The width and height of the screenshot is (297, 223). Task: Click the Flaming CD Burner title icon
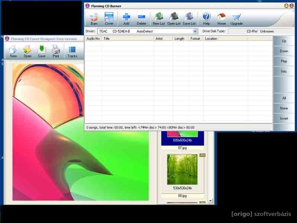click(87, 6)
